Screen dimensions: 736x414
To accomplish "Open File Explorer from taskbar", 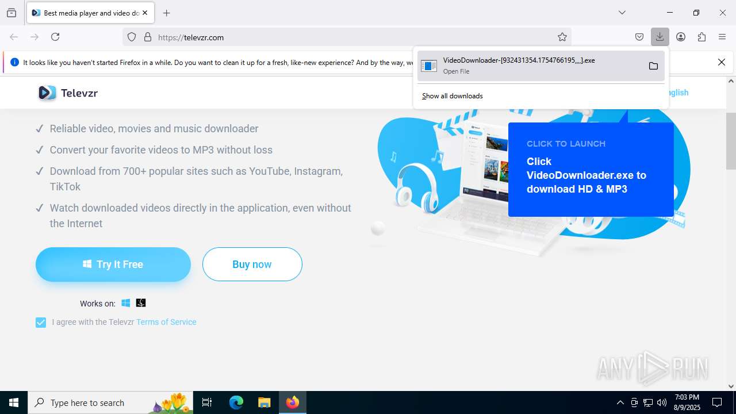I will coord(264,402).
